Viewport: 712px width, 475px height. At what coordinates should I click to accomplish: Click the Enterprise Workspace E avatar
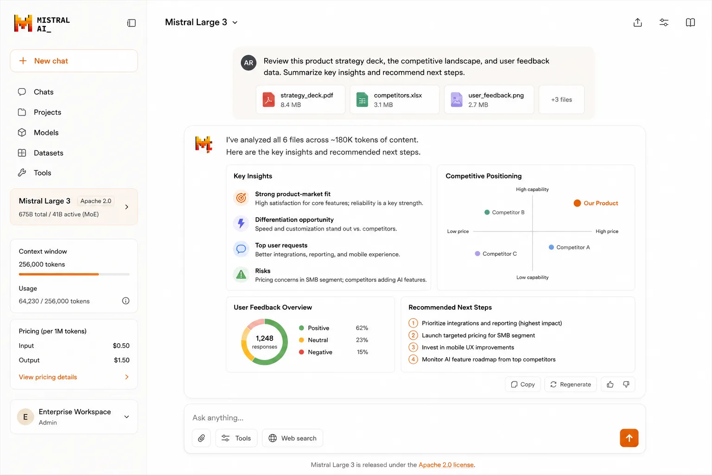(25, 417)
